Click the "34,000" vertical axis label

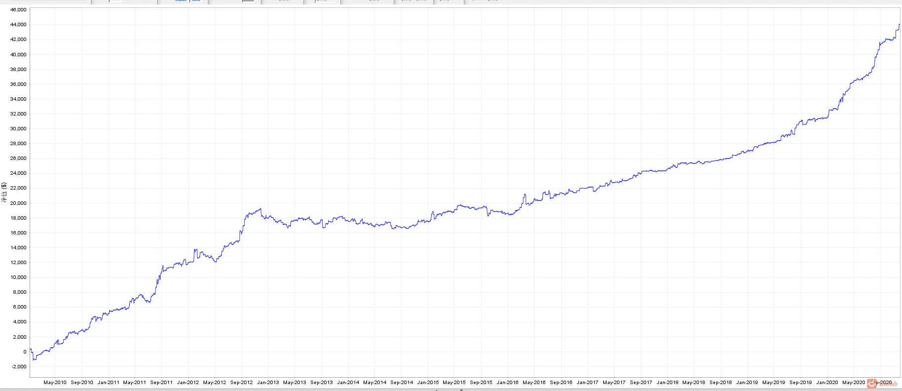pyautogui.click(x=18, y=99)
